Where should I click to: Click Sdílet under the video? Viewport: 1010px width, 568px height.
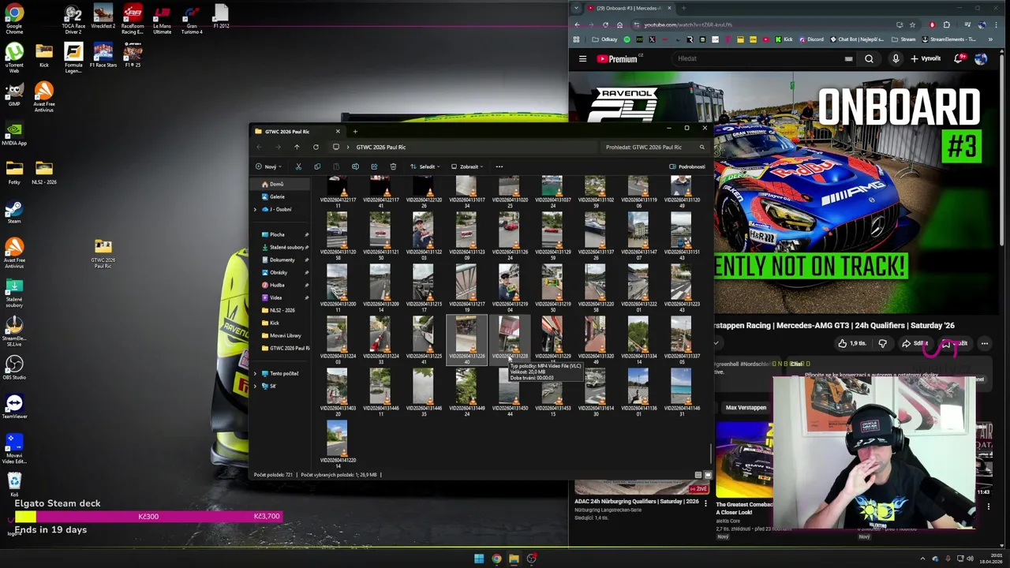[x=915, y=343]
